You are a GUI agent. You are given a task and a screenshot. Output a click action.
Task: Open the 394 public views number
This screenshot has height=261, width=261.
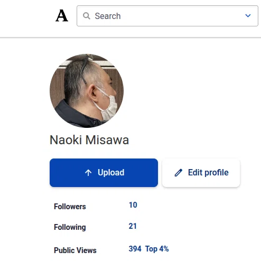click(135, 249)
